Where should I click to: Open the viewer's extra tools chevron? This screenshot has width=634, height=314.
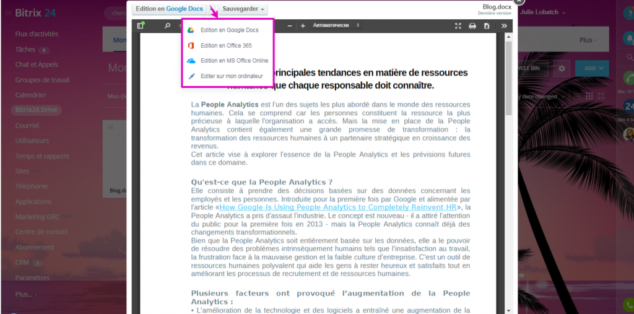click(x=504, y=26)
